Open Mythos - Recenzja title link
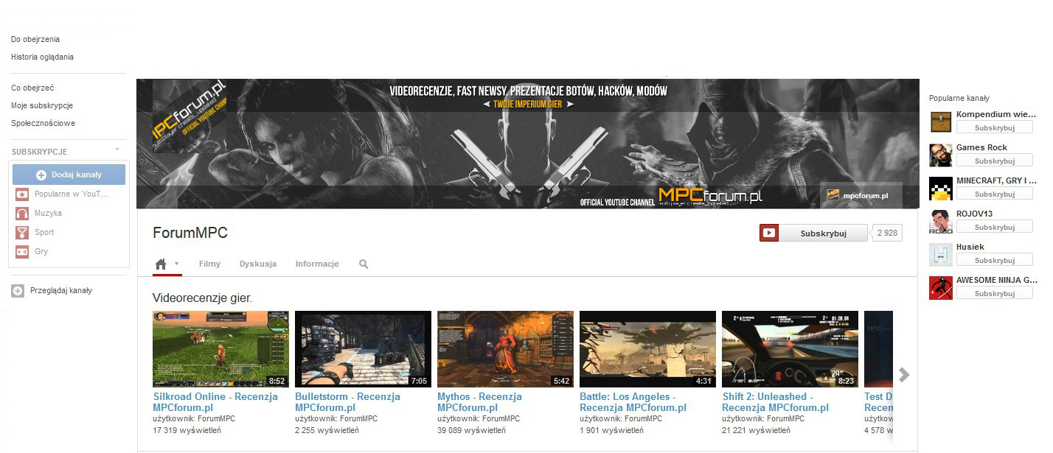This screenshot has height=453, width=1053. [x=479, y=402]
